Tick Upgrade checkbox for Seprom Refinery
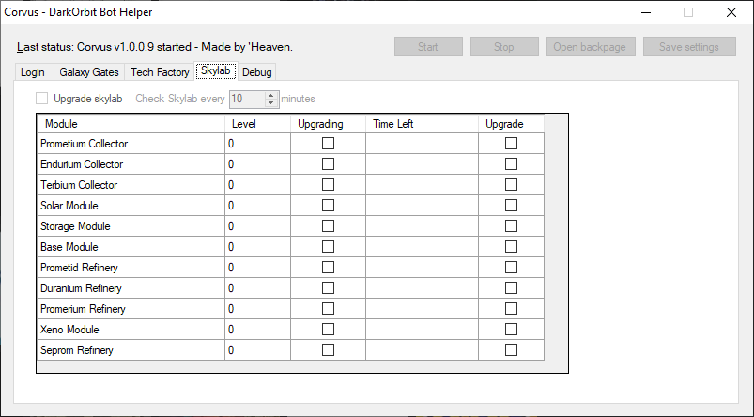Image resolution: width=754 pixels, height=417 pixels. (x=511, y=350)
